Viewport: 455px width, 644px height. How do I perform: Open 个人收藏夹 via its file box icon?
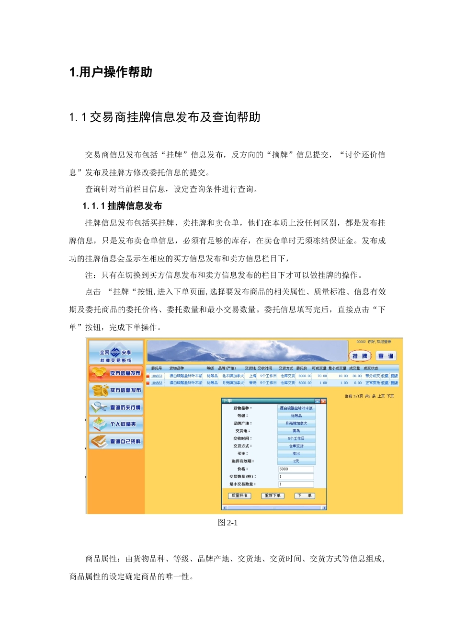tap(100, 424)
